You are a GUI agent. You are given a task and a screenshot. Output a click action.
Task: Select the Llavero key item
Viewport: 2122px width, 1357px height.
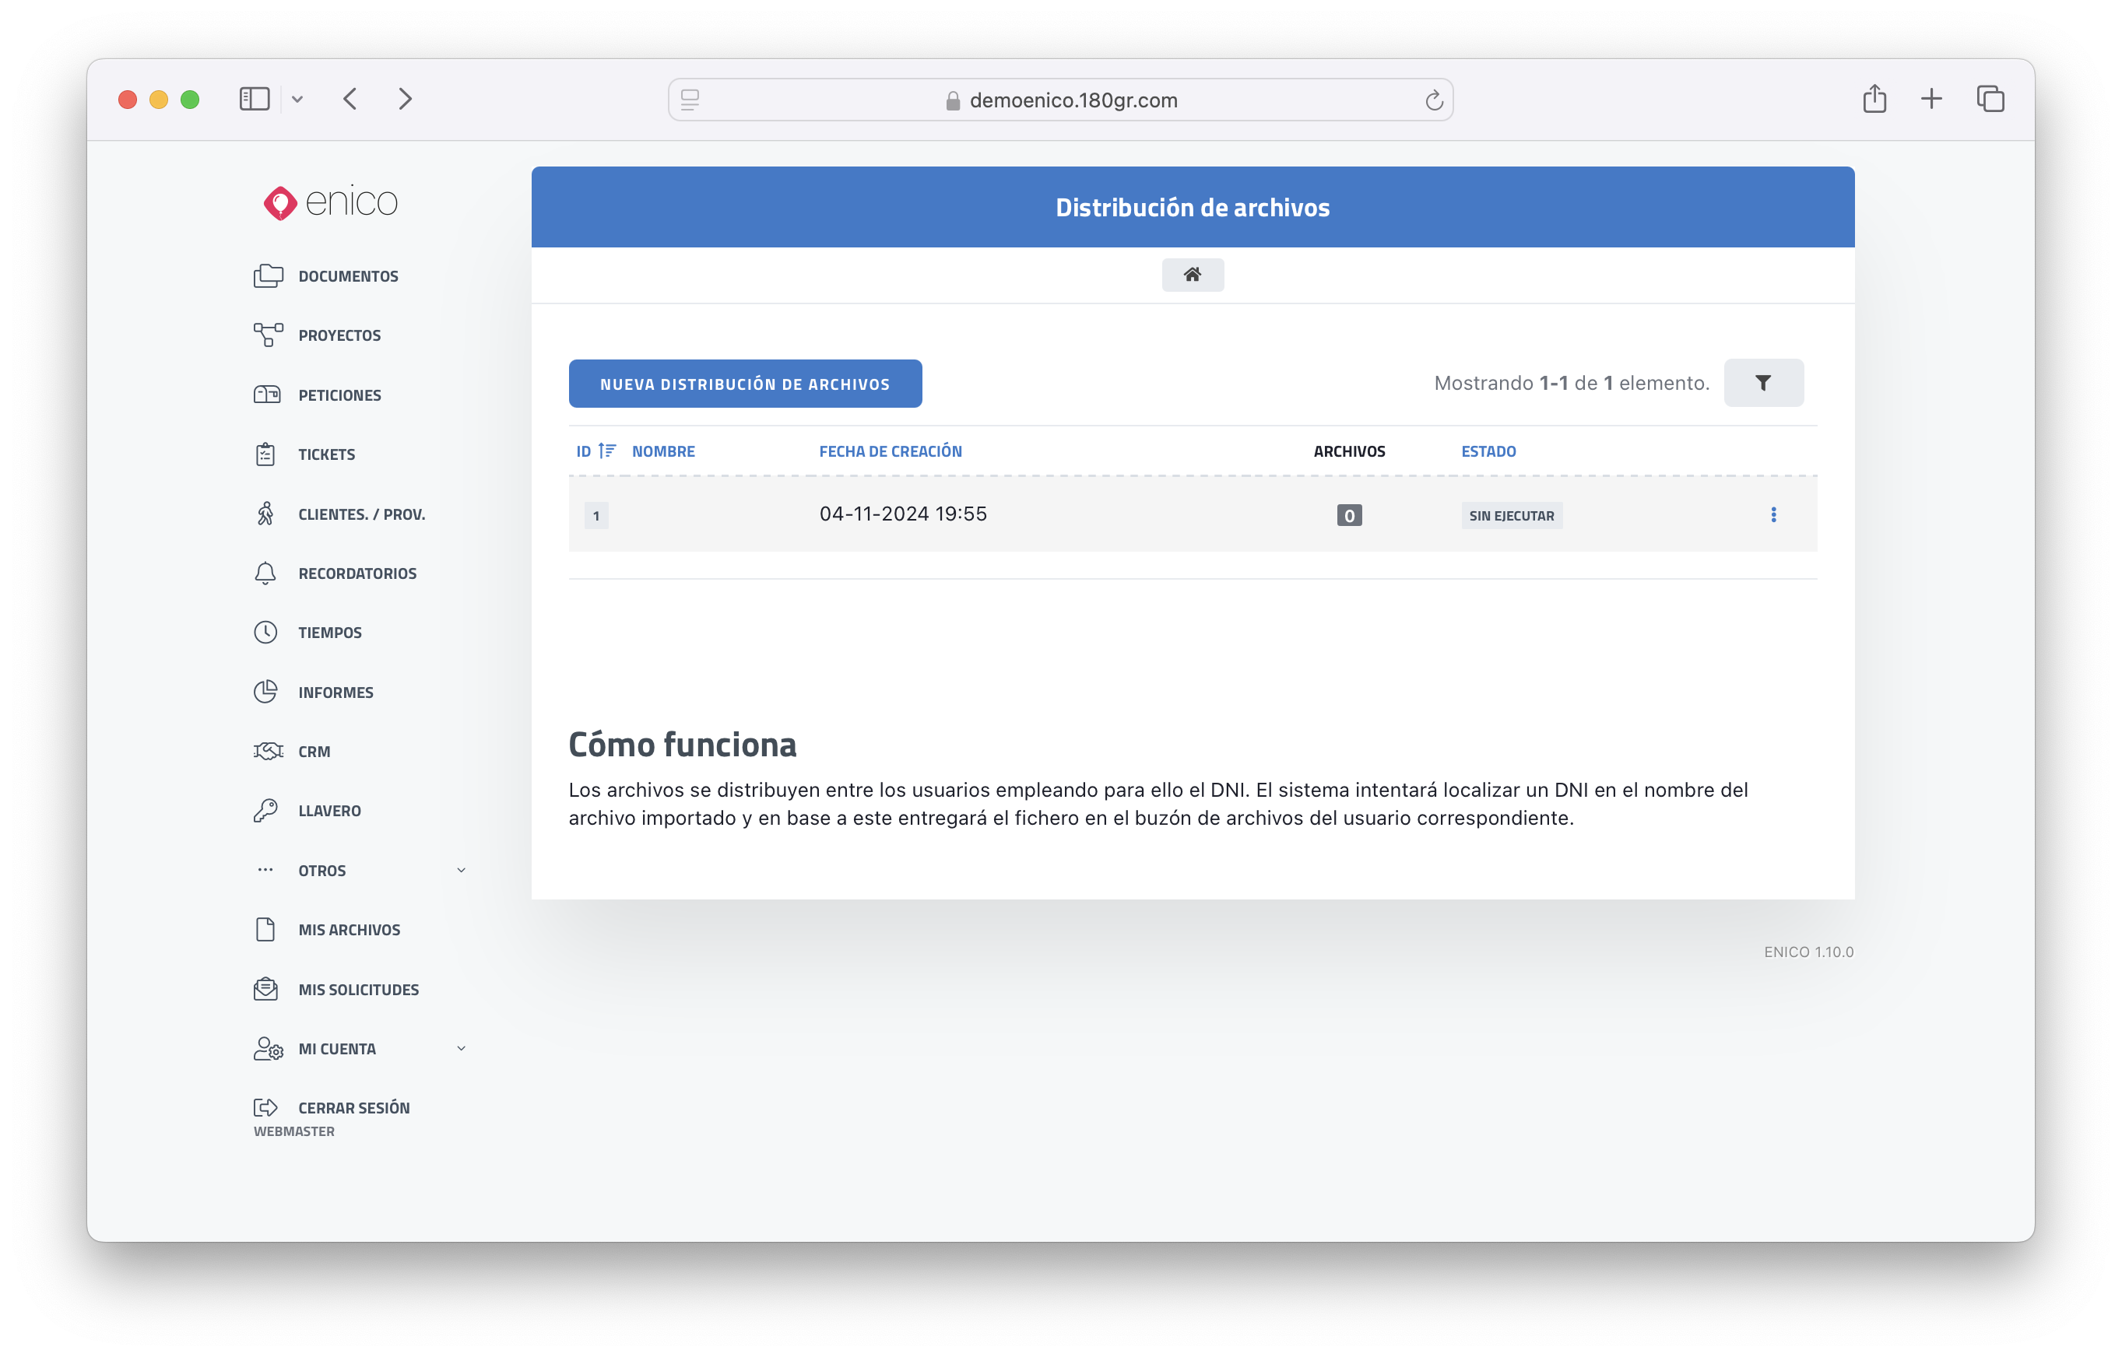(x=328, y=811)
